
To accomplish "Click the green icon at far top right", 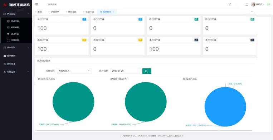I will pos(269,5).
